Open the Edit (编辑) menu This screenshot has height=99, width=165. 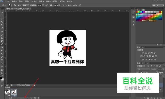(x=14, y=1)
